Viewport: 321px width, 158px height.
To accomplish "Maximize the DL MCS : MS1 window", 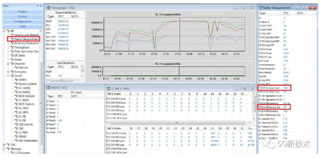I will tap(245, 89).
